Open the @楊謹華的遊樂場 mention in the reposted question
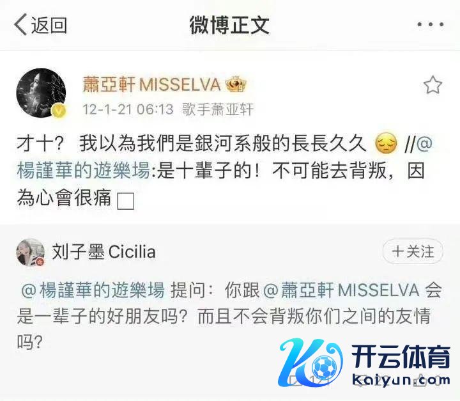Image resolution: width=460 pixels, height=401 pixels. tap(93, 290)
